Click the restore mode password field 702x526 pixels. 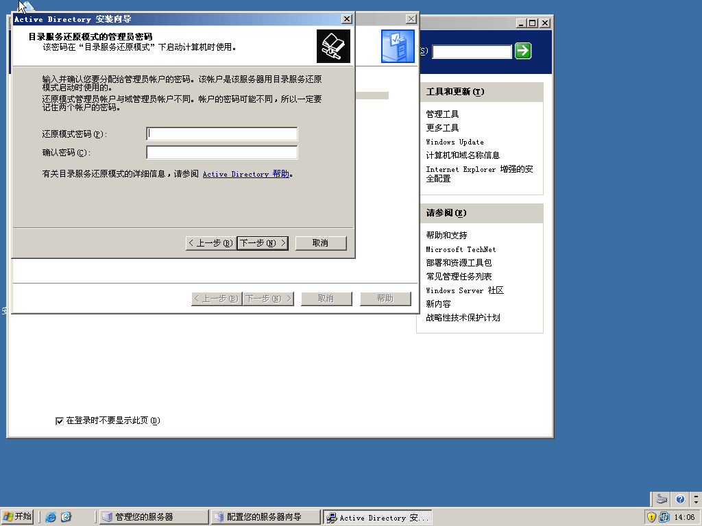pyautogui.click(x=221, y=134)
